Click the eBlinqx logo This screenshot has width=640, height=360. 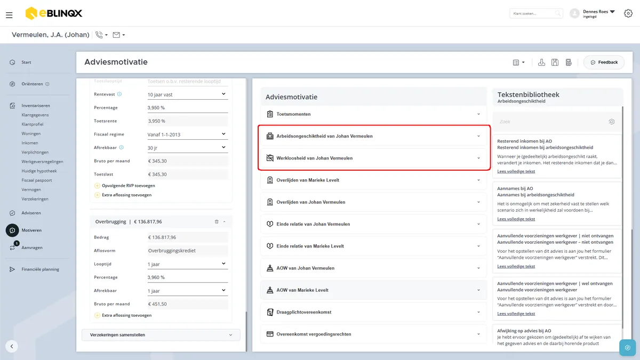click(54, 13)
